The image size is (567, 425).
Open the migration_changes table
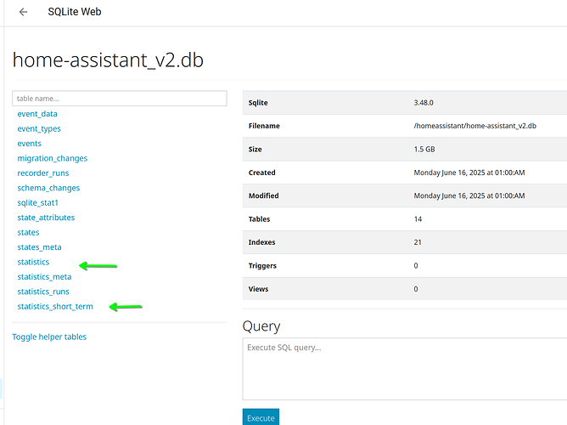53,158
